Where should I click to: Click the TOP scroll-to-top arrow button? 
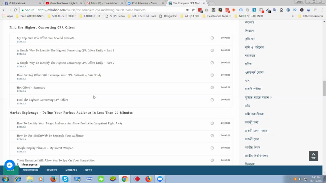point(313,156)
